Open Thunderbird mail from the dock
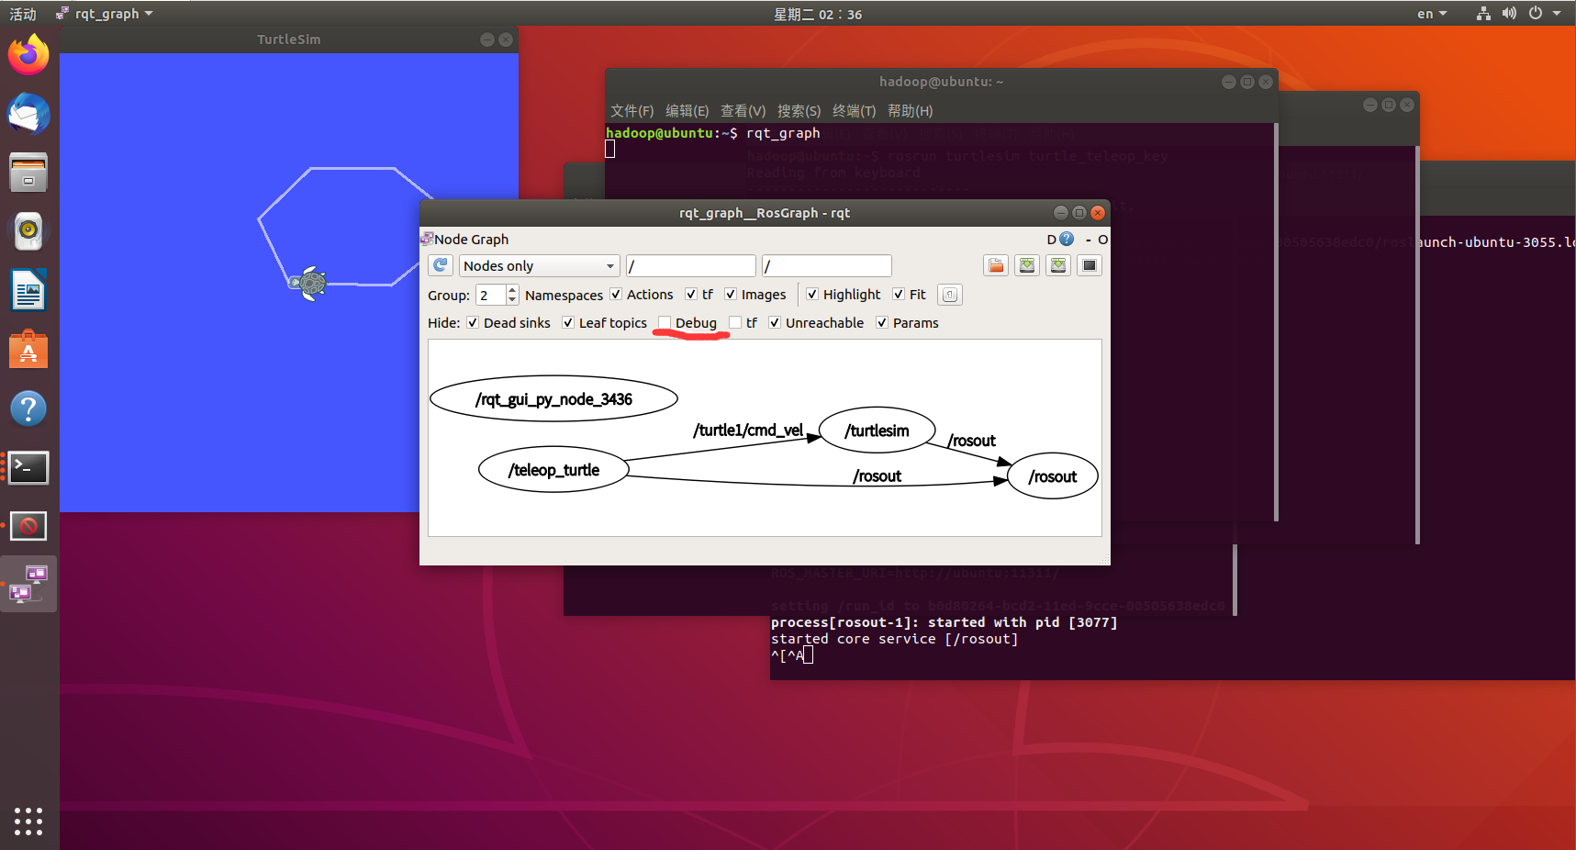 28,114
